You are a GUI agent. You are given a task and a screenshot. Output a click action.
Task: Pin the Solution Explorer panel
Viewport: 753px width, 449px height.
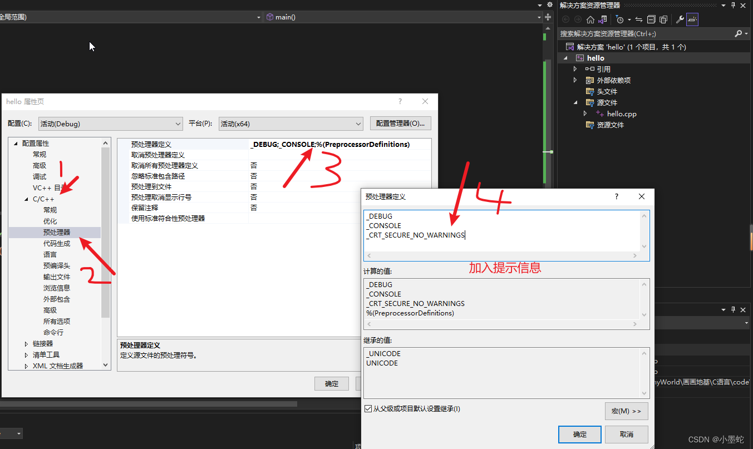click(733, 6)
